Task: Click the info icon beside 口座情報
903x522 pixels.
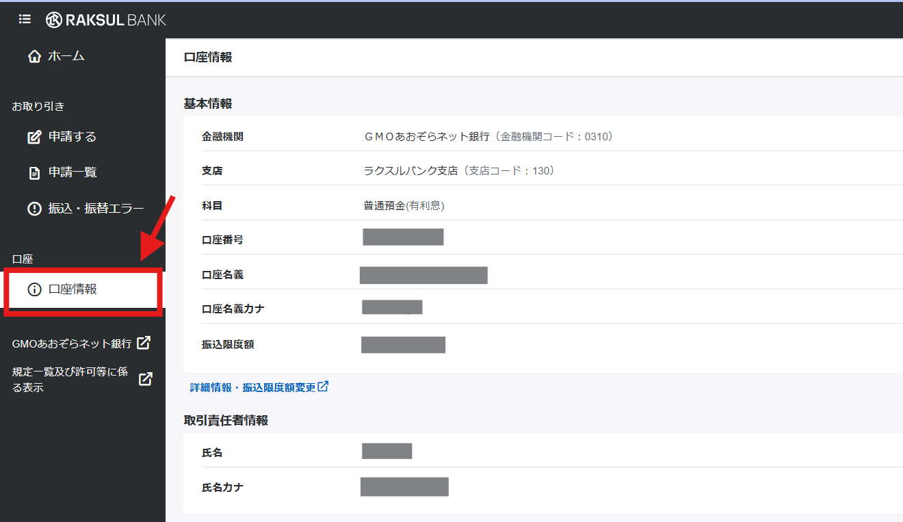Action: click(x=34, y=289)
